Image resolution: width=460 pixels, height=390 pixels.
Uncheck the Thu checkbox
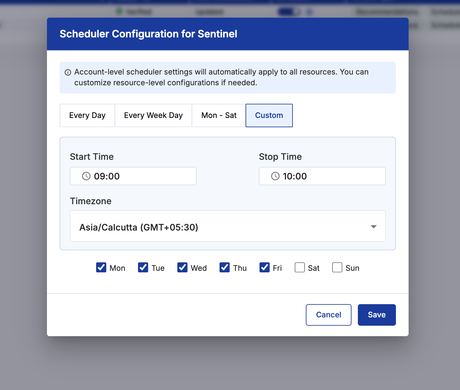(225, 267)
